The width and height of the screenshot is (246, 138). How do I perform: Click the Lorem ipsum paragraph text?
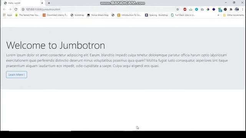[x=117, y=61]
